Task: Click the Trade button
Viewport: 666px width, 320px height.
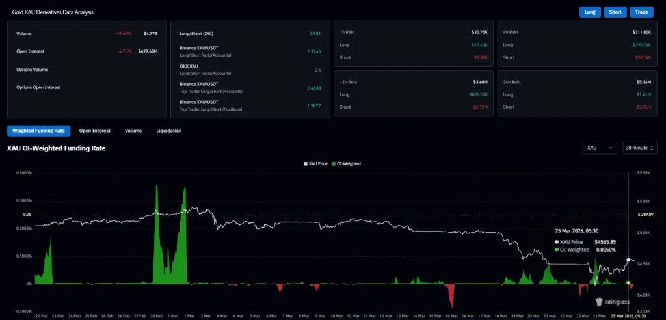Action: [641, 12]
